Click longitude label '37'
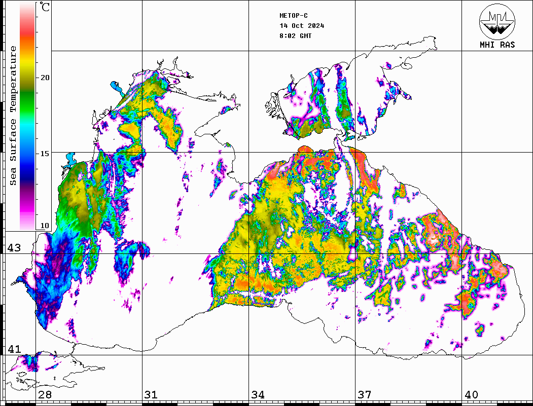 [x=365, y=395]
